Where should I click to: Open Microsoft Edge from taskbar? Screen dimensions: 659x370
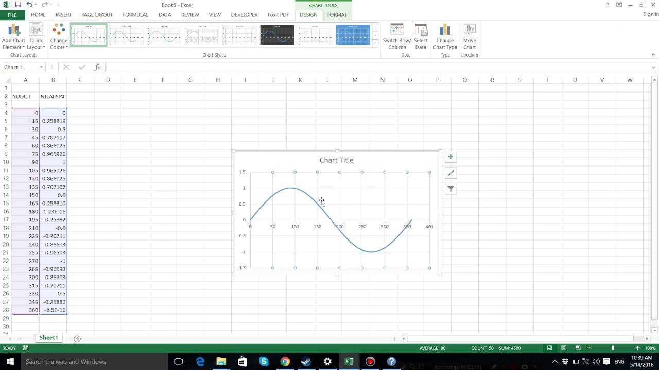point(200,361)
